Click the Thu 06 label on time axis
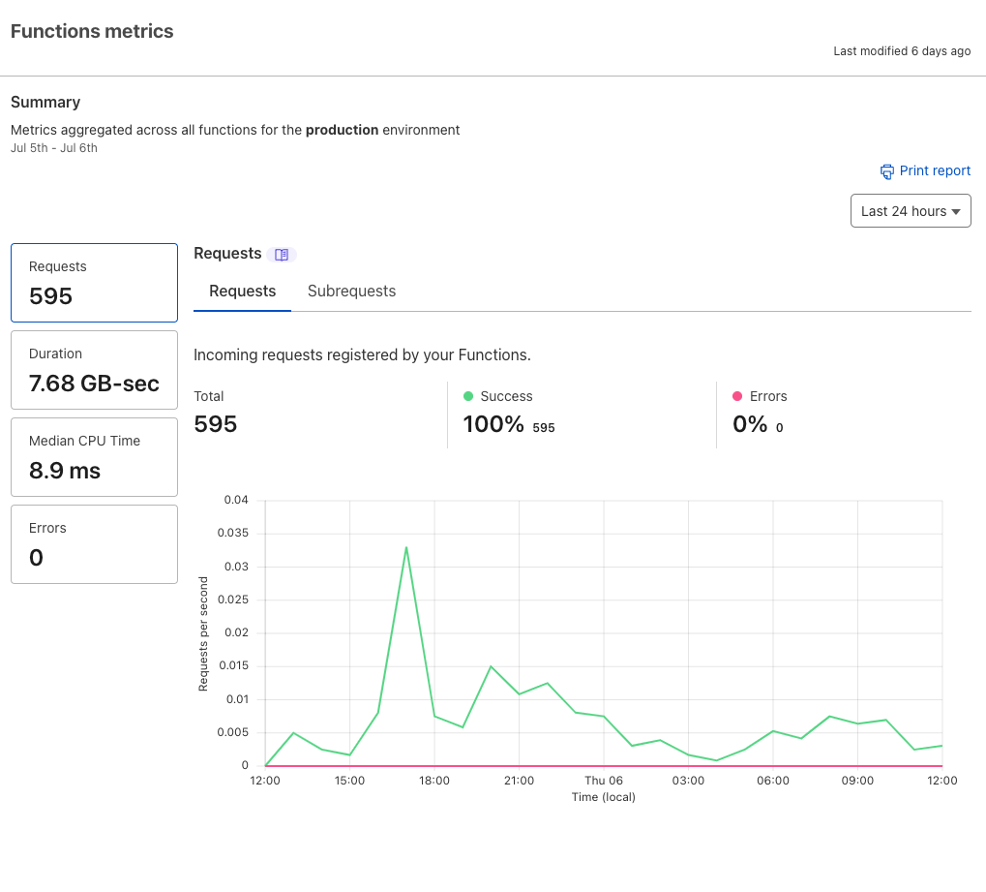The image size is (986, 892). [x=604, y=781]
